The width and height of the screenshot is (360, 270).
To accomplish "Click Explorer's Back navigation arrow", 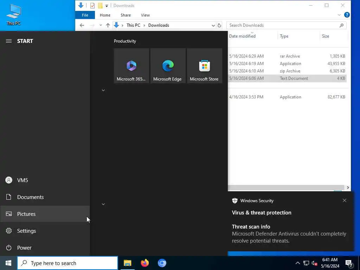I will coord(82,25).
